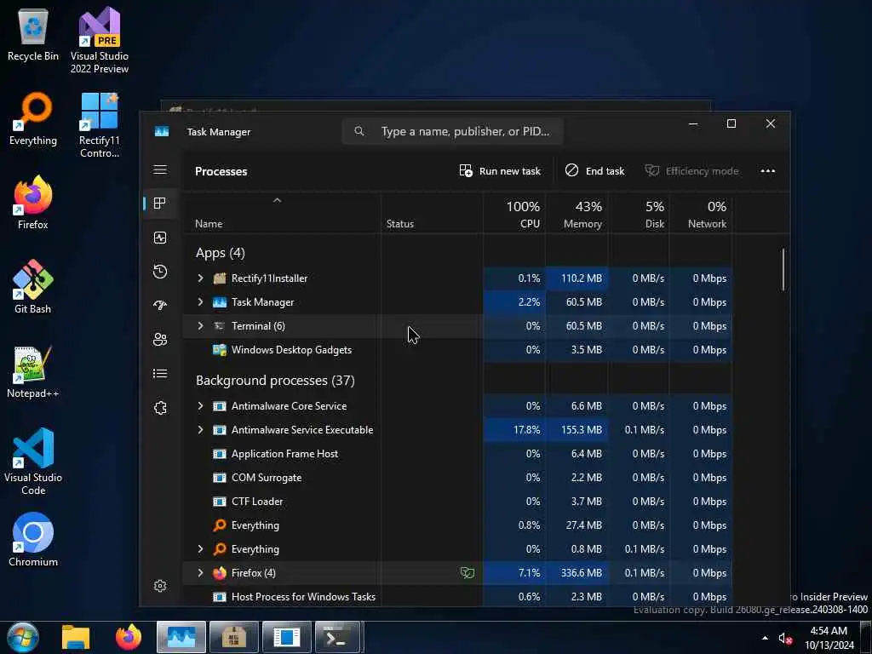The height and width of the screenshot is (654, 872).
Task: Click the Efficiency mode button
Action: click(691, 171)
